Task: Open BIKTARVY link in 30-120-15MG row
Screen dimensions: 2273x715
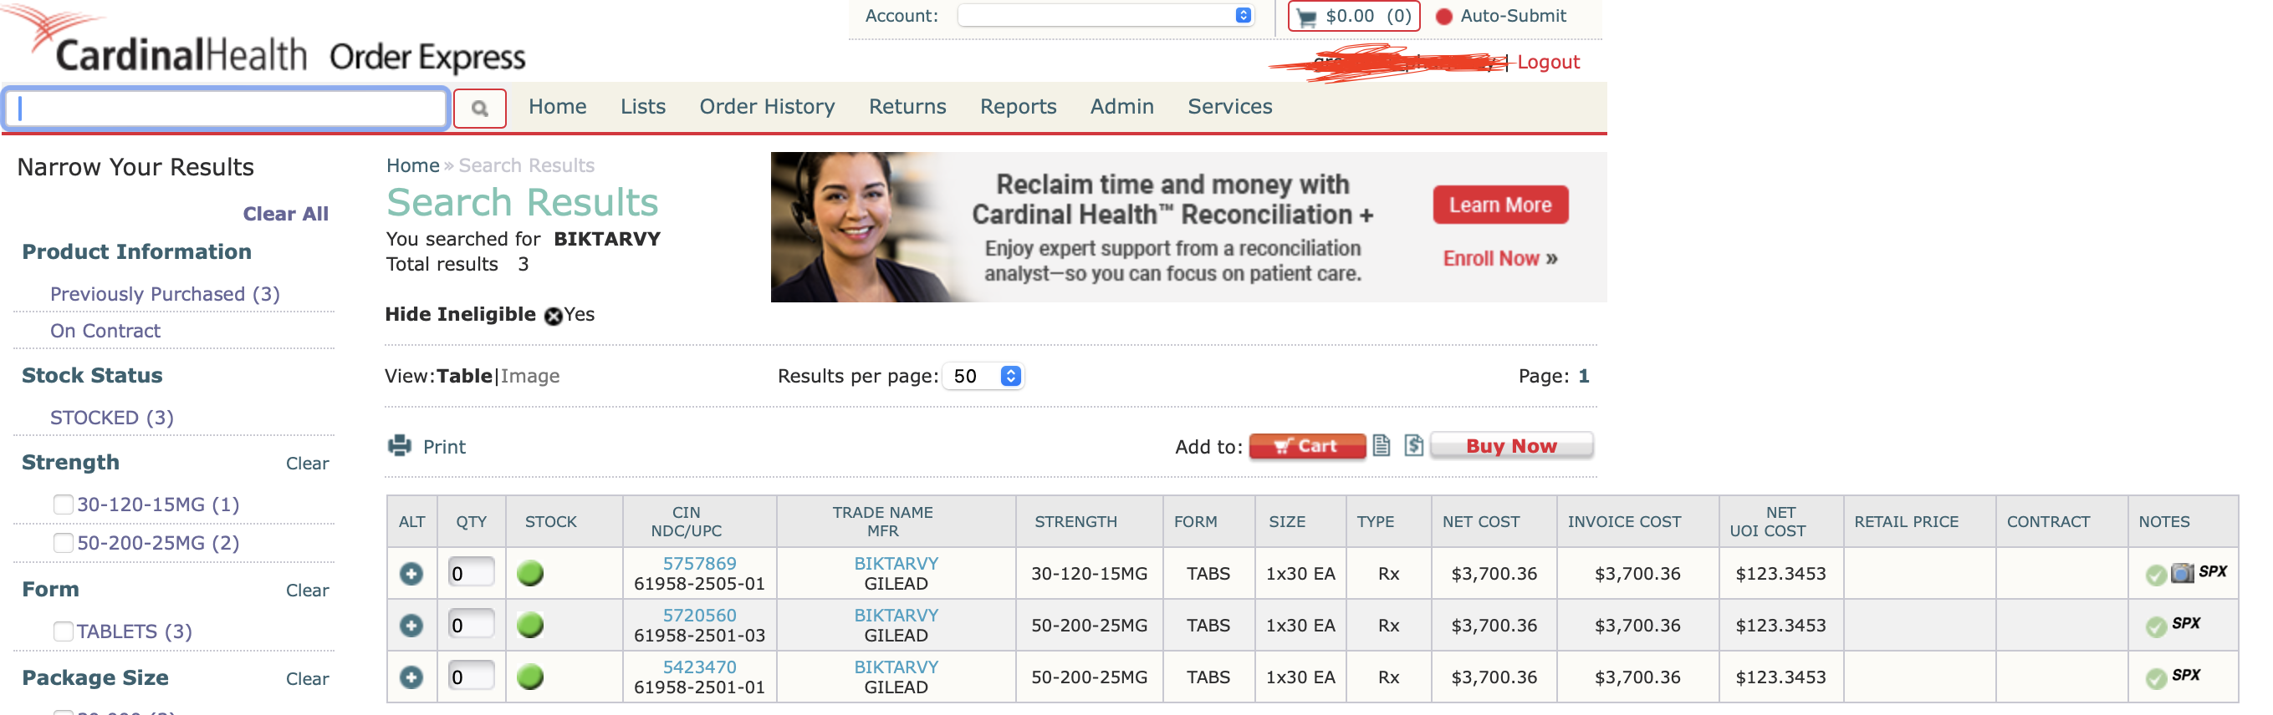Action: tap(896, 563)
